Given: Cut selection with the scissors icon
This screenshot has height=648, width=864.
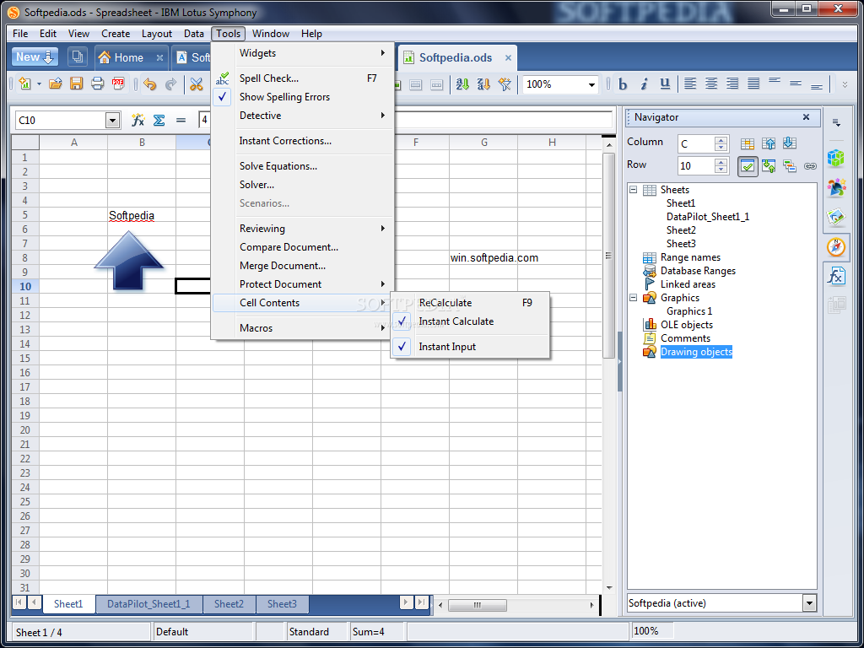Looking at the screenshot, I should [x=196, y=84].
